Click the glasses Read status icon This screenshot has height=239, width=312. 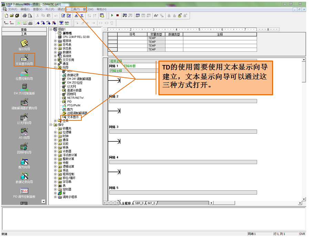coord(156,15)
